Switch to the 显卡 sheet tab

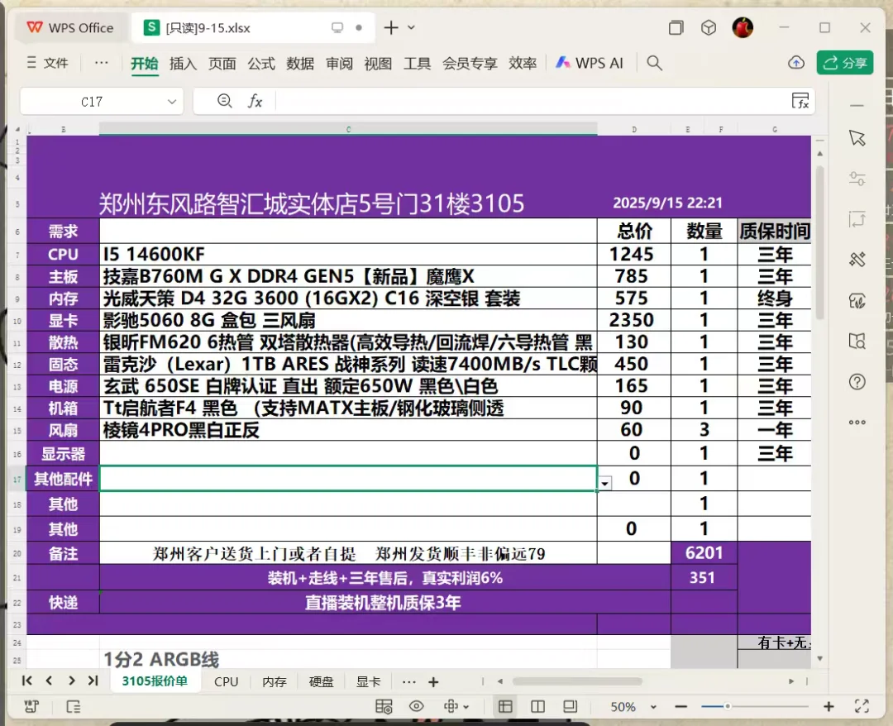point(369,681)
